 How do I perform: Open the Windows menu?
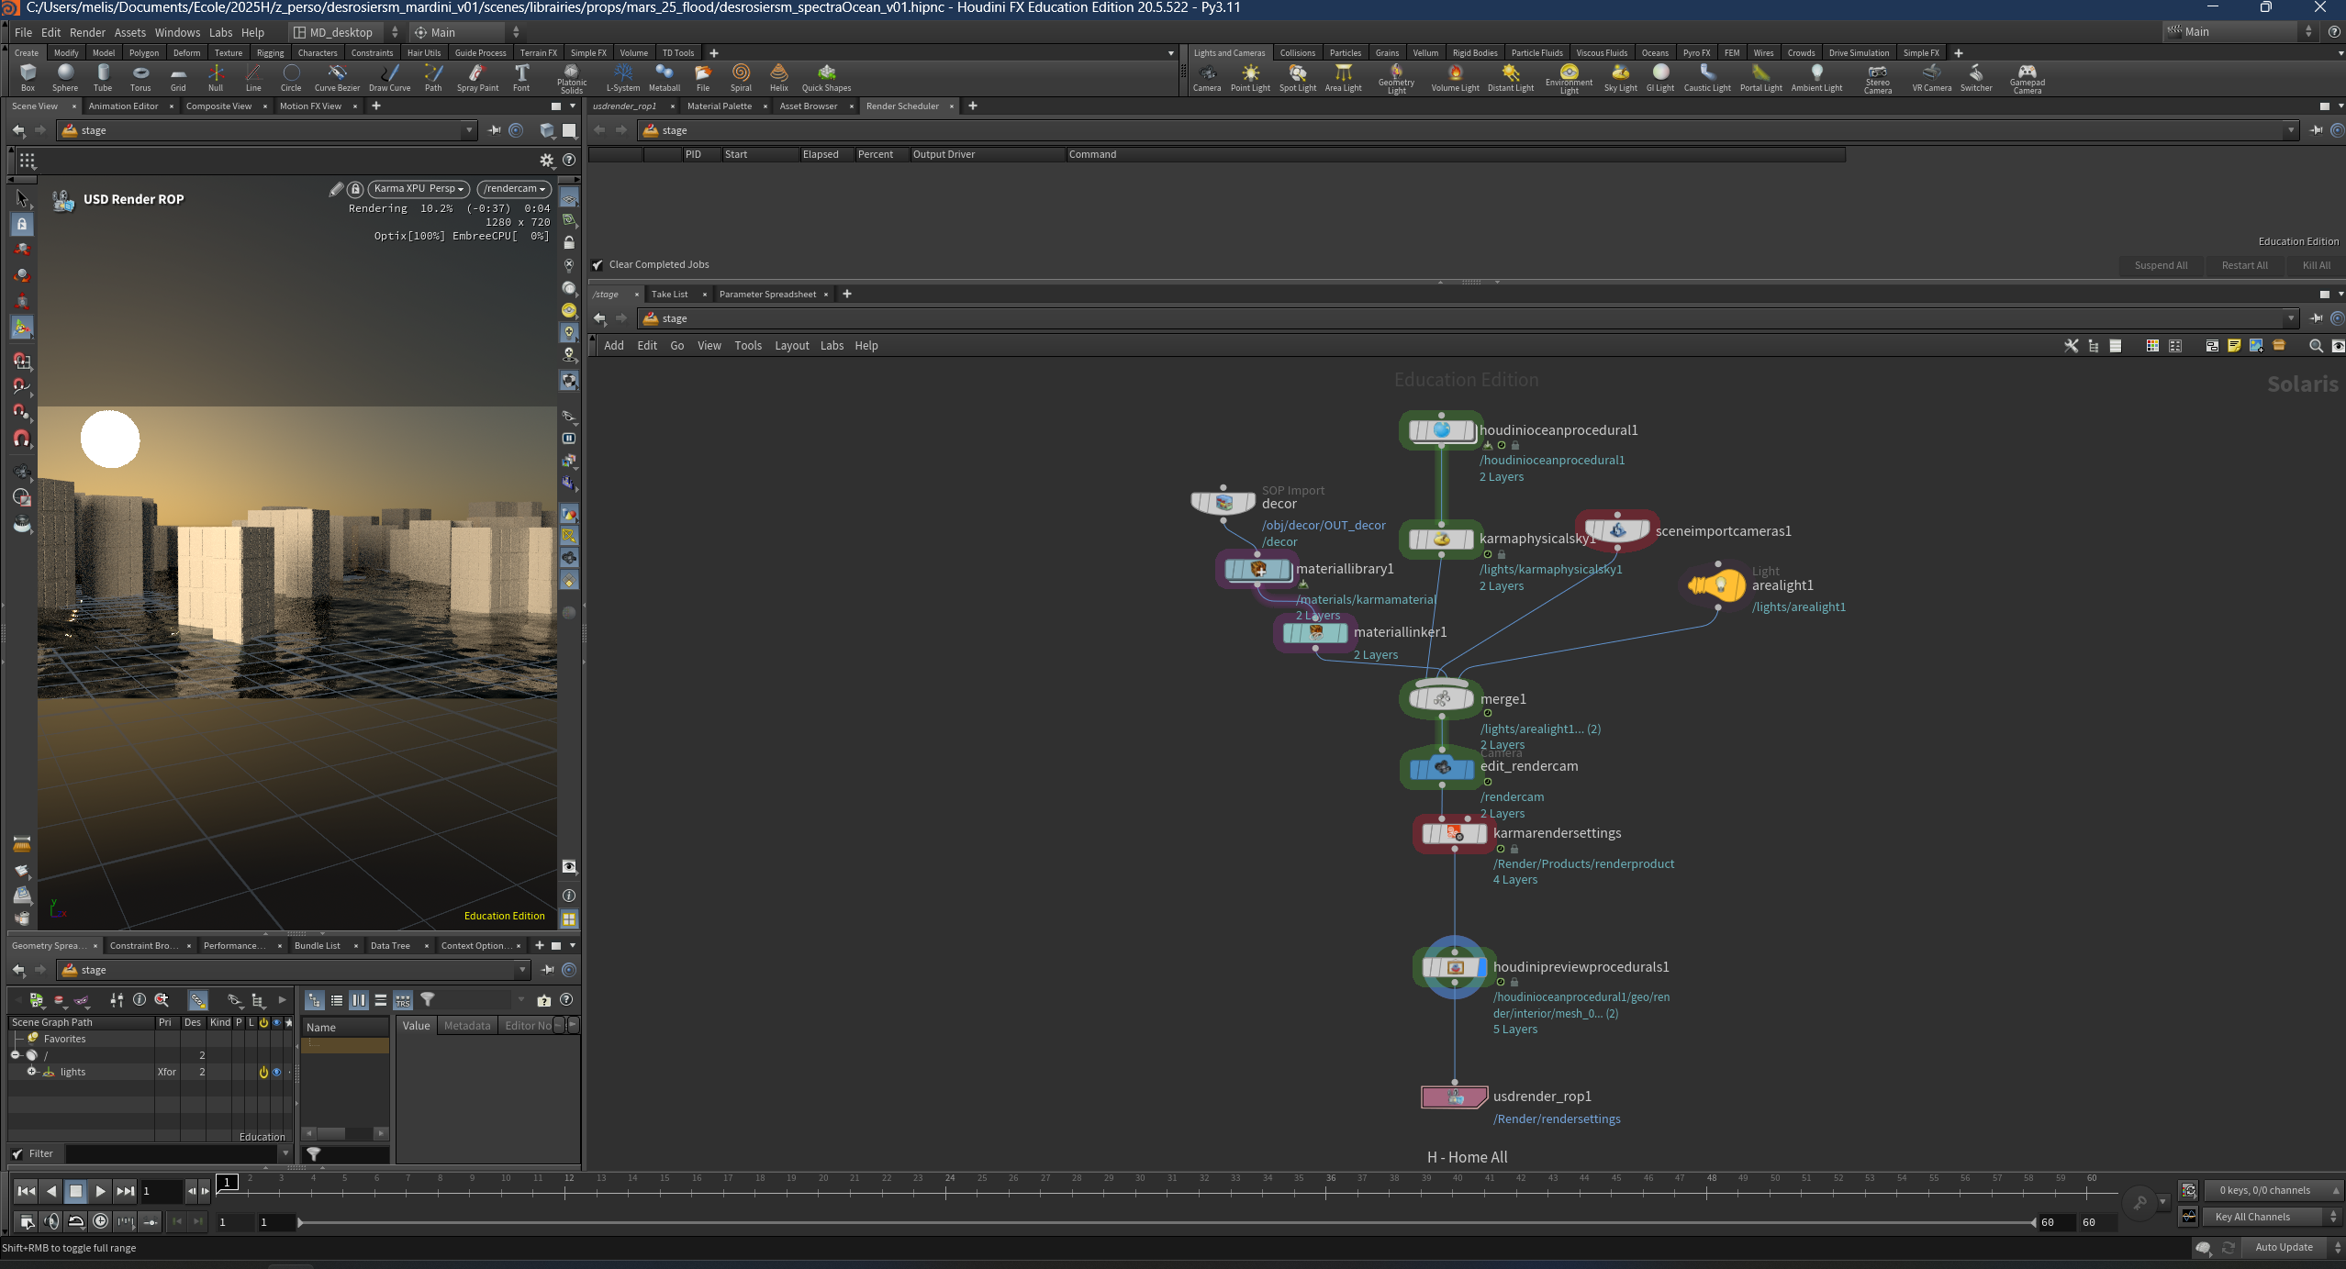(x=177, y=32)
